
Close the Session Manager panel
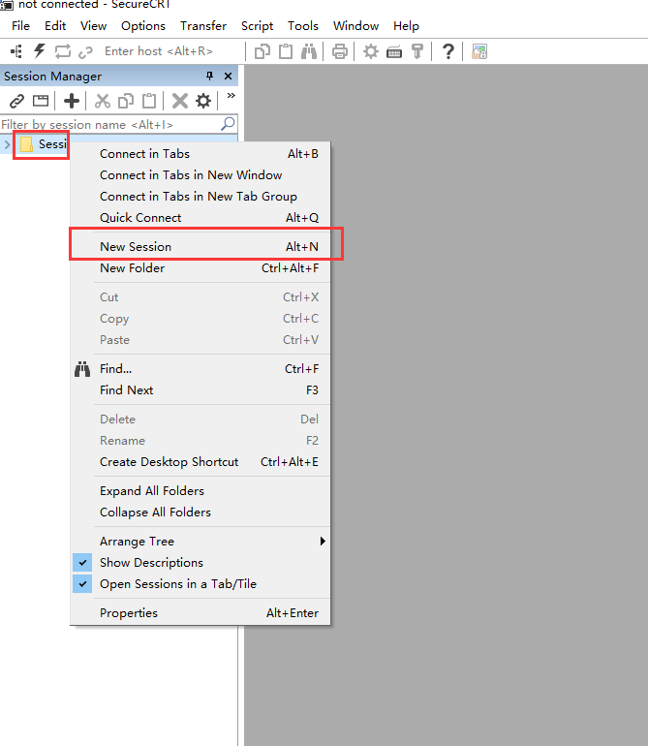pyautogui.click(x=228, y=76)
